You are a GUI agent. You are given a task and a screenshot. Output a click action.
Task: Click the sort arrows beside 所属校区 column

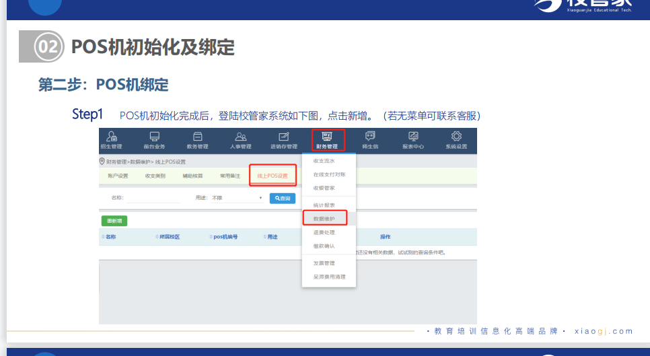(x=157, y=237)
